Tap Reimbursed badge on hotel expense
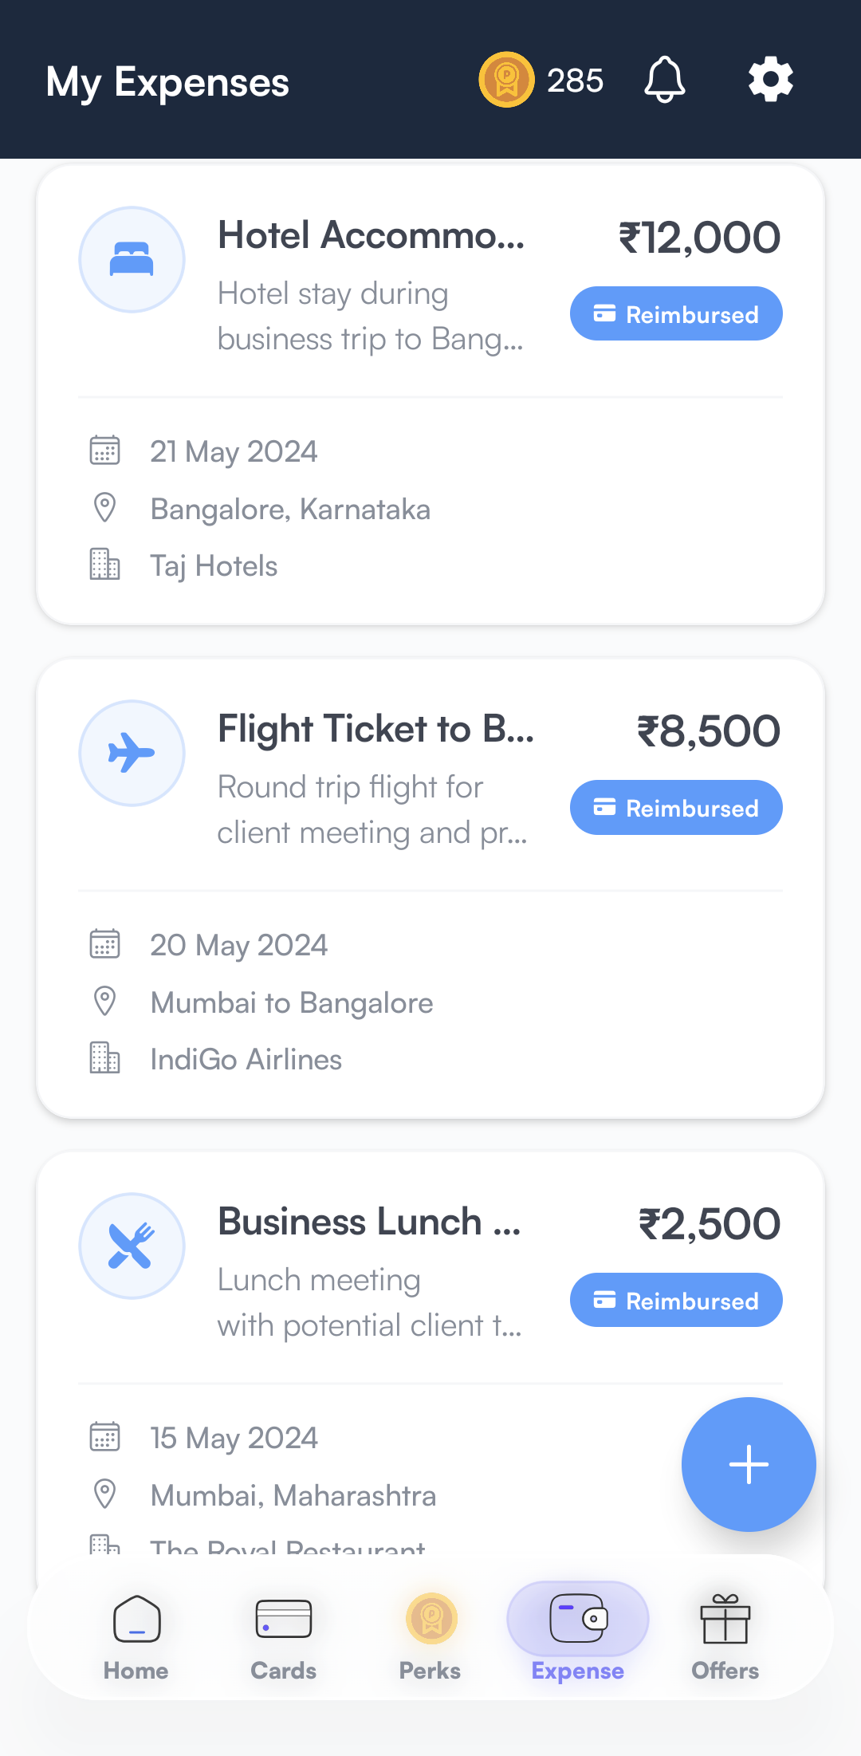 pyautogui.click(x=676, y=314)
